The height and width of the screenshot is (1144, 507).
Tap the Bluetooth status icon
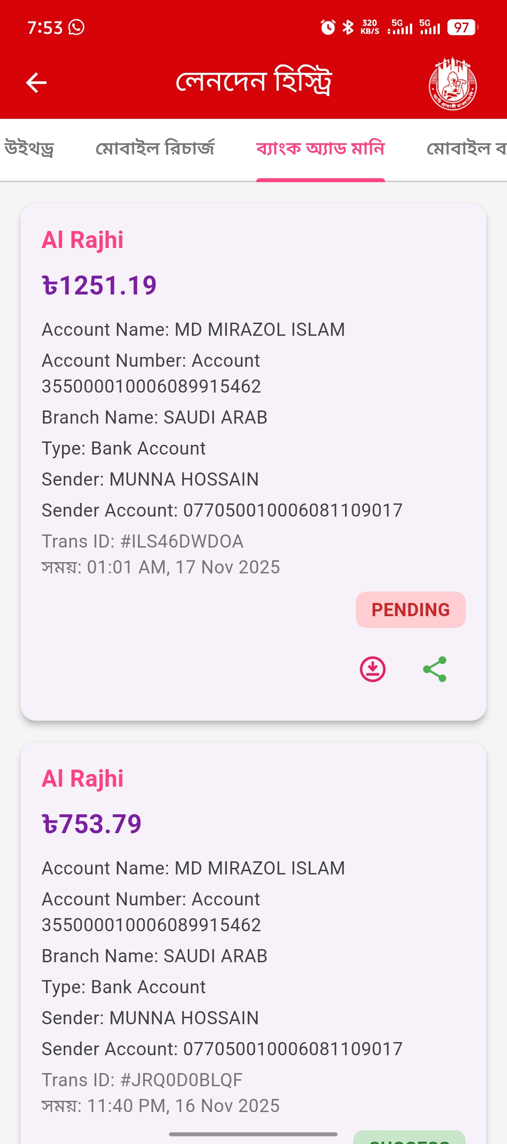click(348, 27)
